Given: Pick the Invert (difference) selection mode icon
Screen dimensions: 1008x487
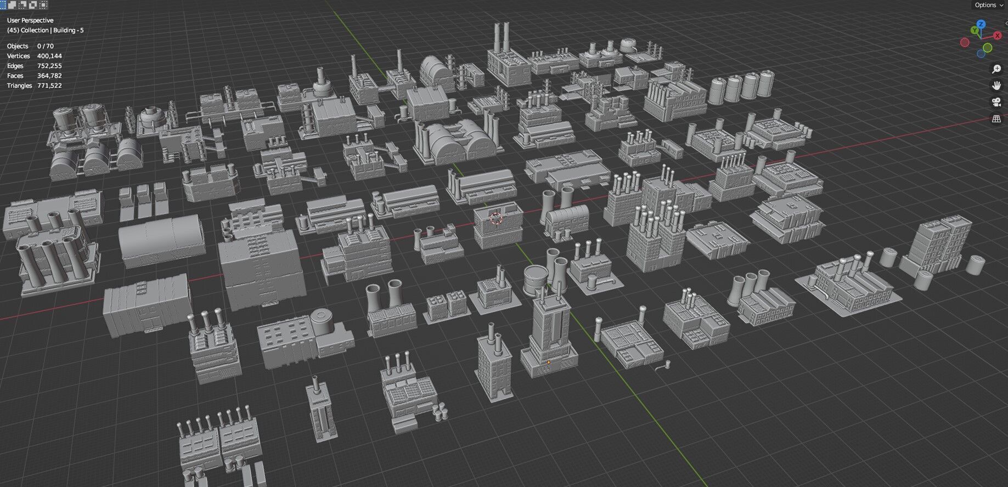Looking at the screenshot, I should point(33,5).
